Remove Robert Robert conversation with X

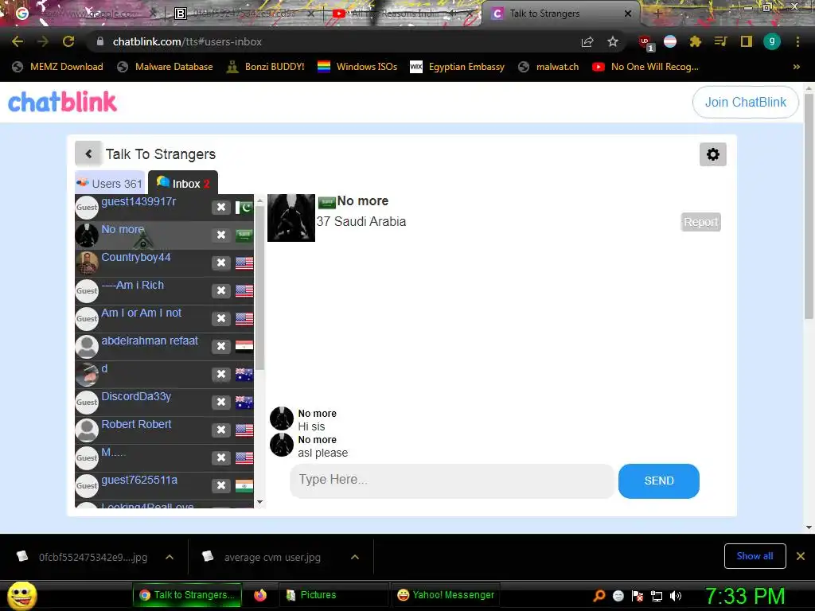pyautogui.click(x=221, y=430)
